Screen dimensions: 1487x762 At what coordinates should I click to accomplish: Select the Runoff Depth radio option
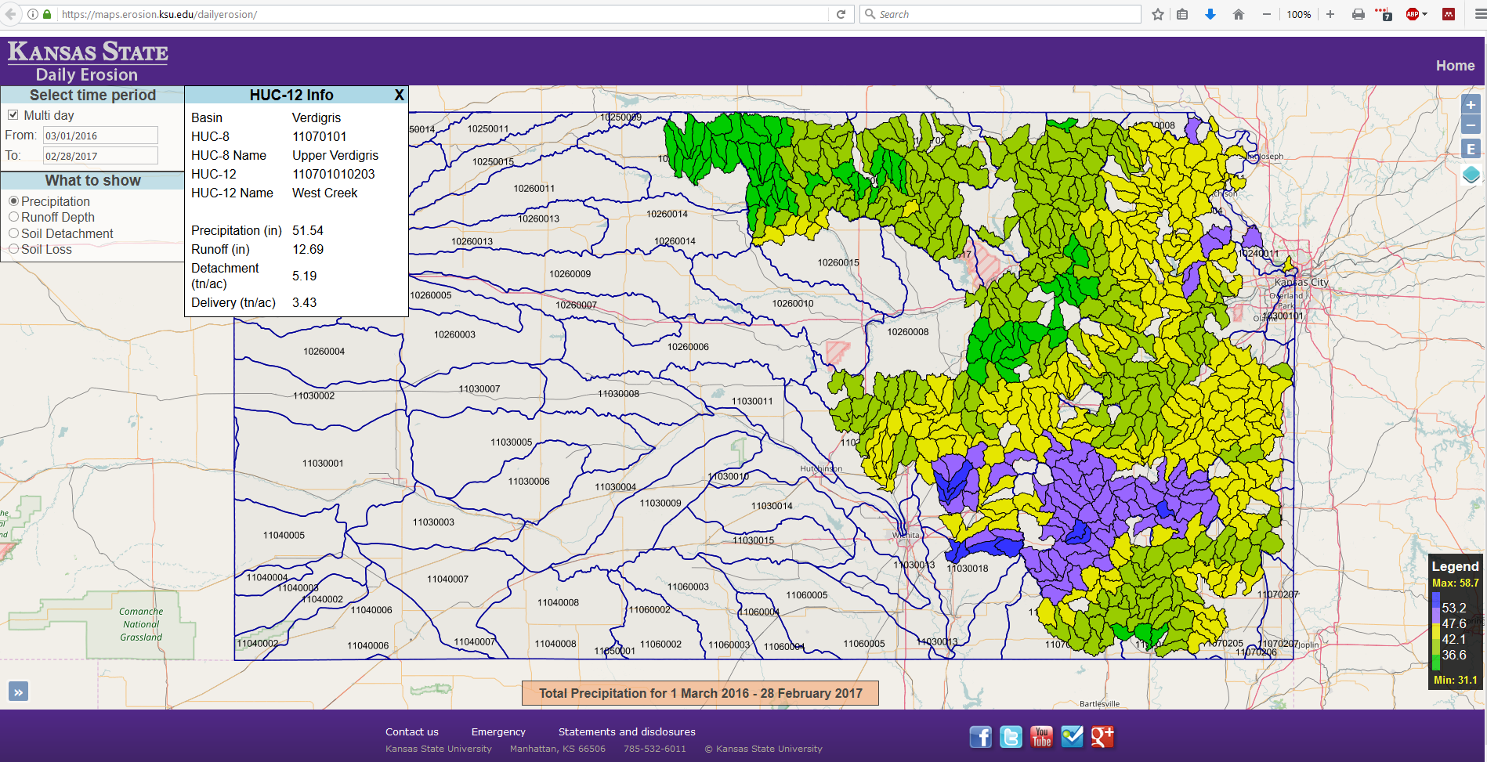point(13,217)
